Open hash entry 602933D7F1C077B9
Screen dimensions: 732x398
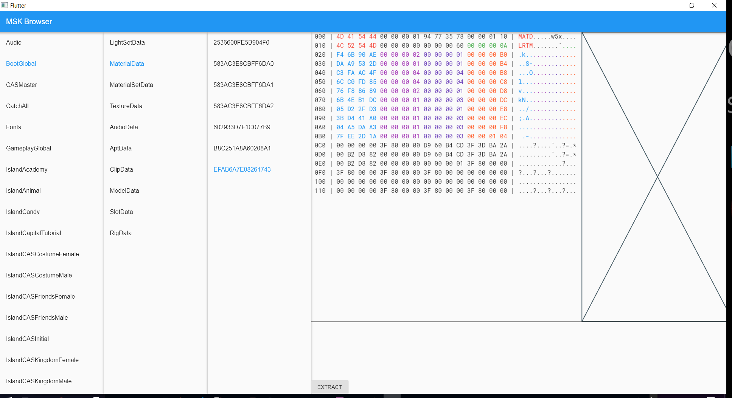point(242,127)
